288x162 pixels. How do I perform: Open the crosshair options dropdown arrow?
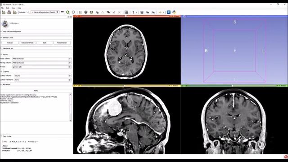click(163, 12)
